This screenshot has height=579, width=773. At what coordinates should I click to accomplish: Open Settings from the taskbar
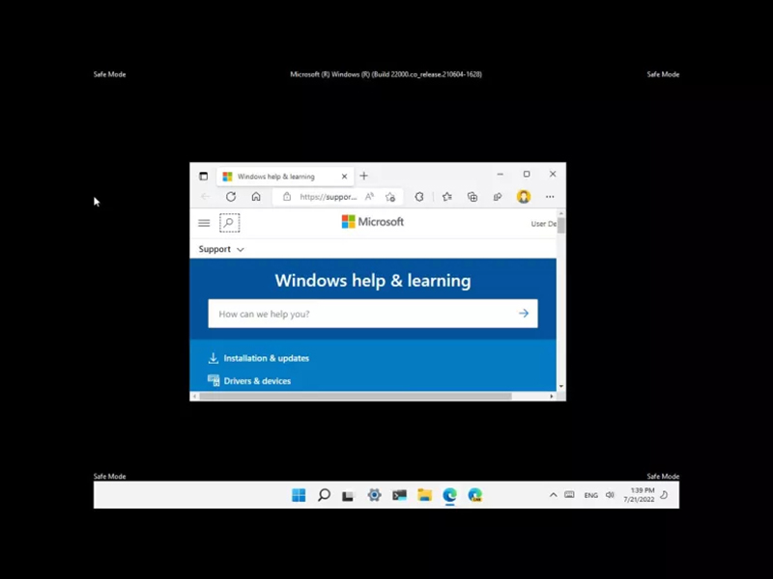click(374, 495)
